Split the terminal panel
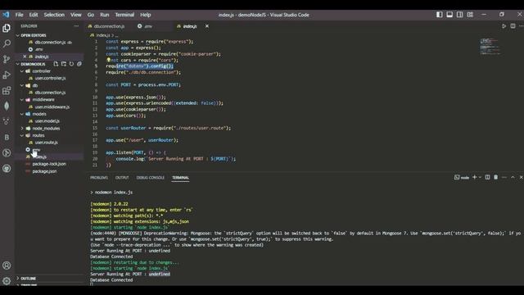 pos(488,177)
